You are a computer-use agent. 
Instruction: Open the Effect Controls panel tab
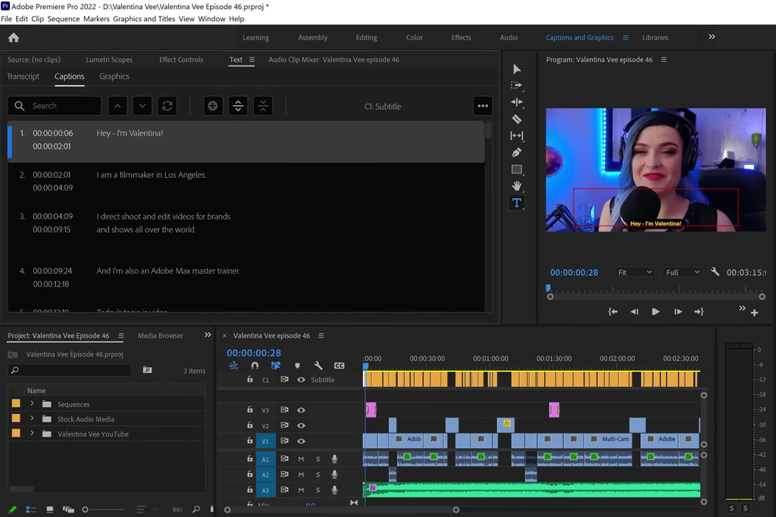(x=181, y=60)
